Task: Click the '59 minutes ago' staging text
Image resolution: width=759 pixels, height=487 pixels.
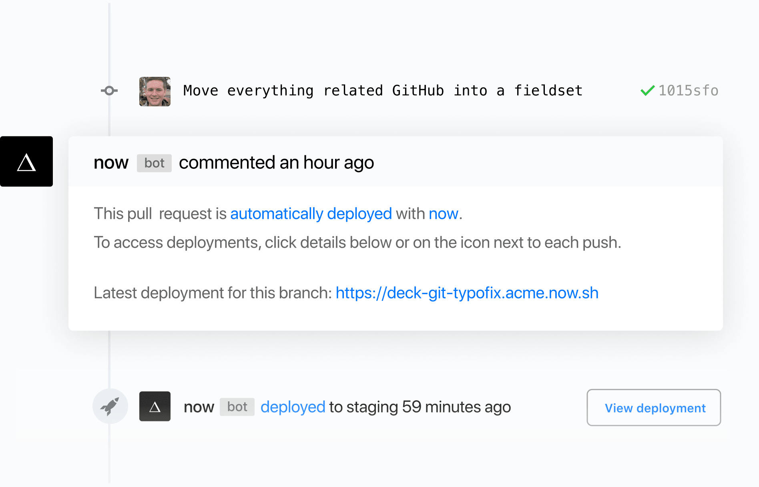Action: pyautogui.click(x=456, y=407)
